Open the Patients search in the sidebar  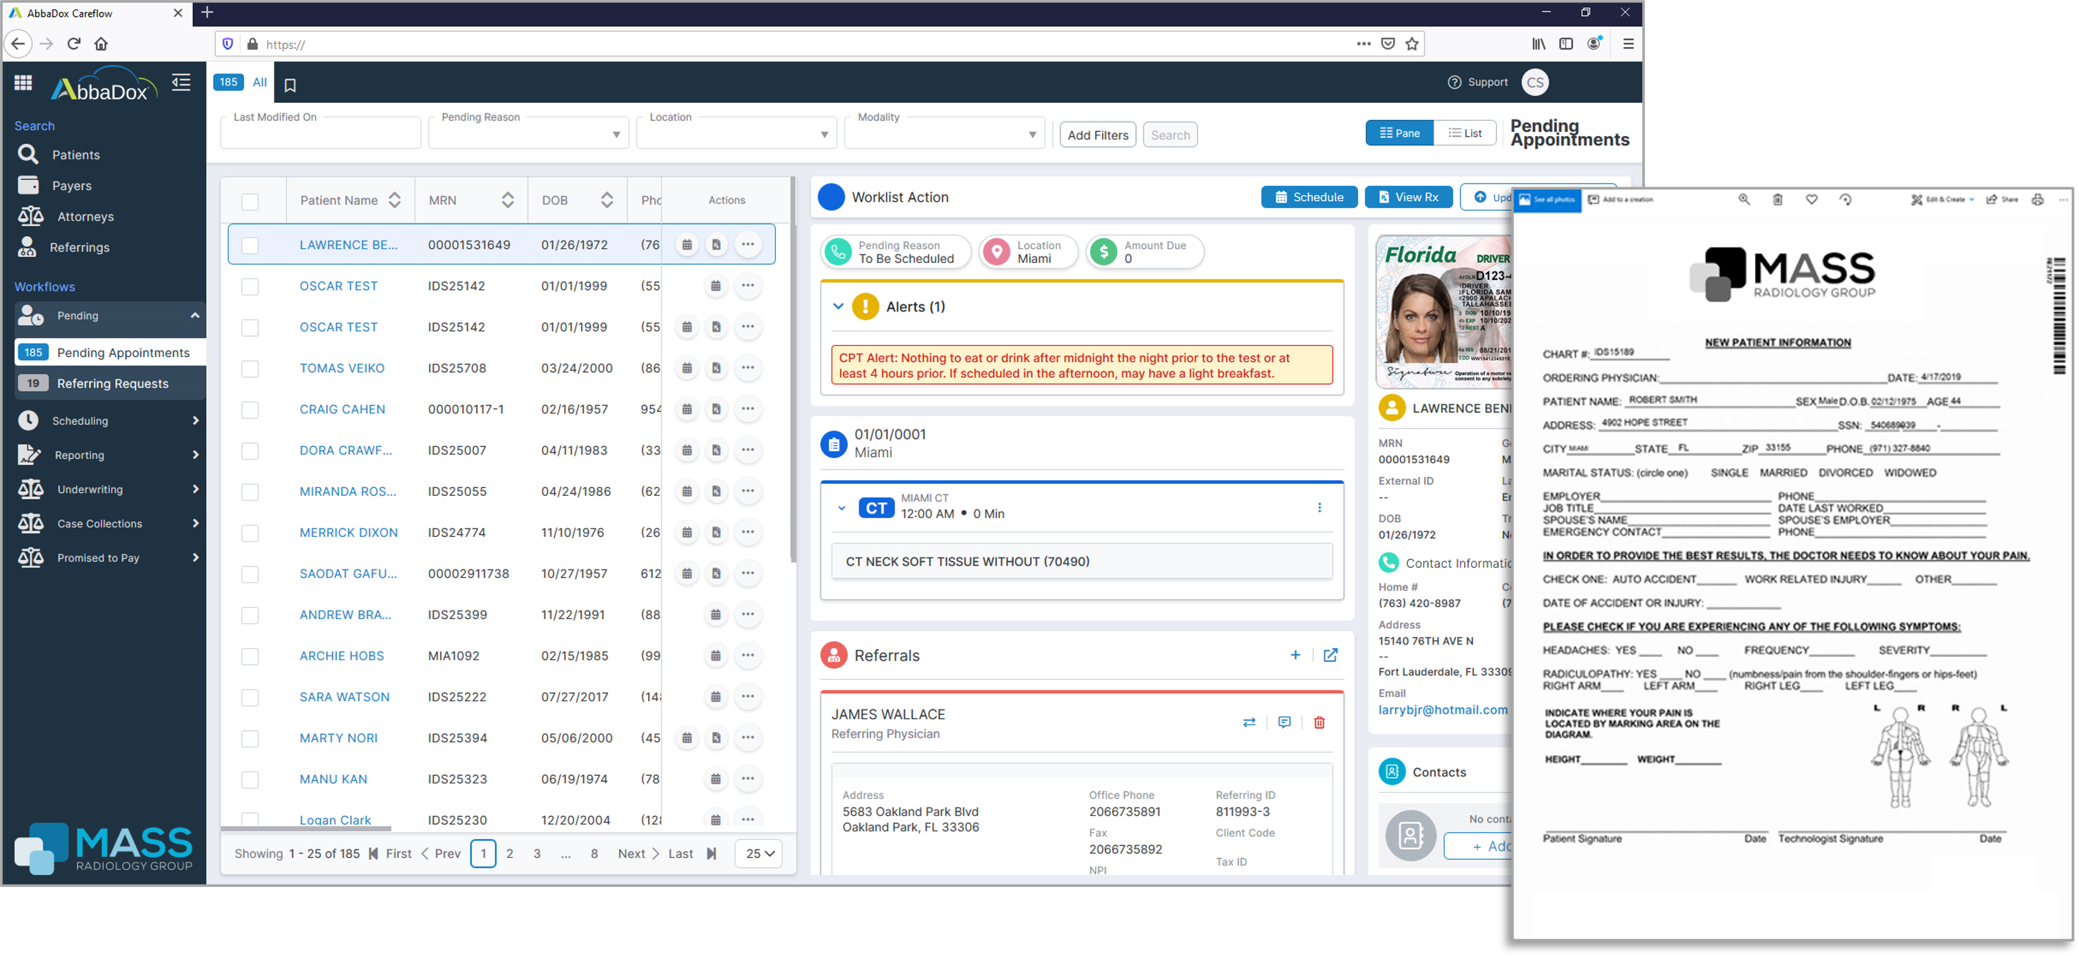(77, 154)
